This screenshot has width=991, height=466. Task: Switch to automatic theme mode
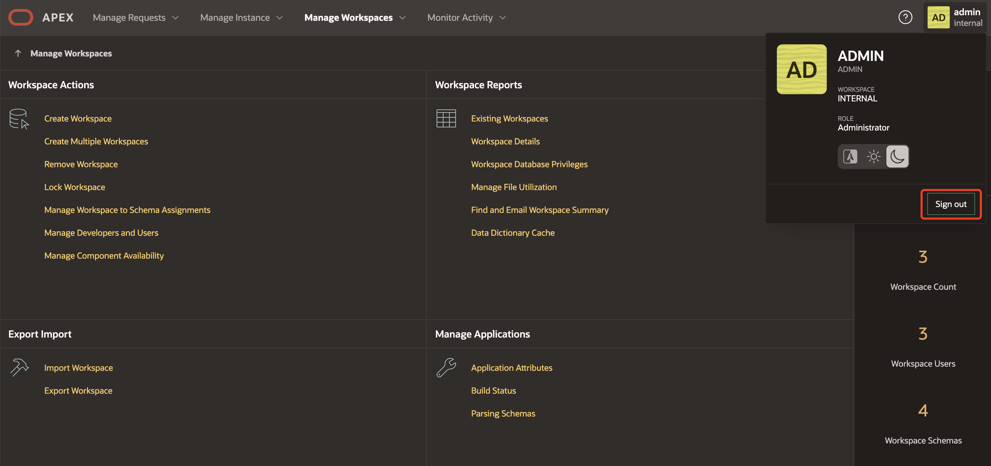click(850, 156)
